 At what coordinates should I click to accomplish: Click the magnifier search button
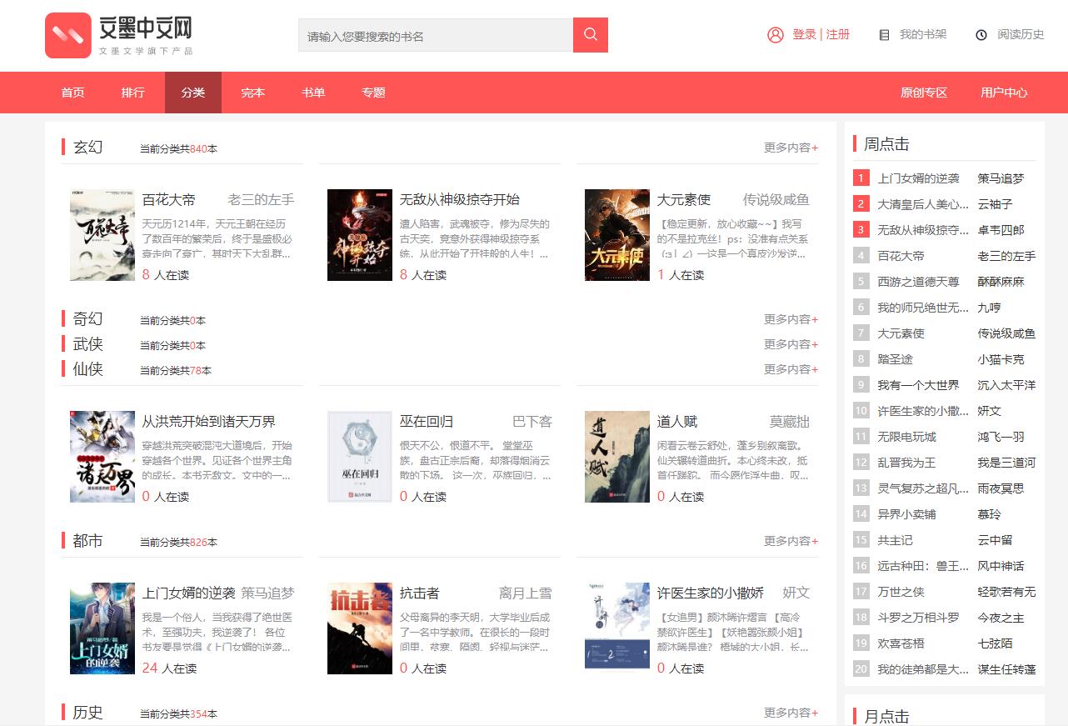pos(591,35)
